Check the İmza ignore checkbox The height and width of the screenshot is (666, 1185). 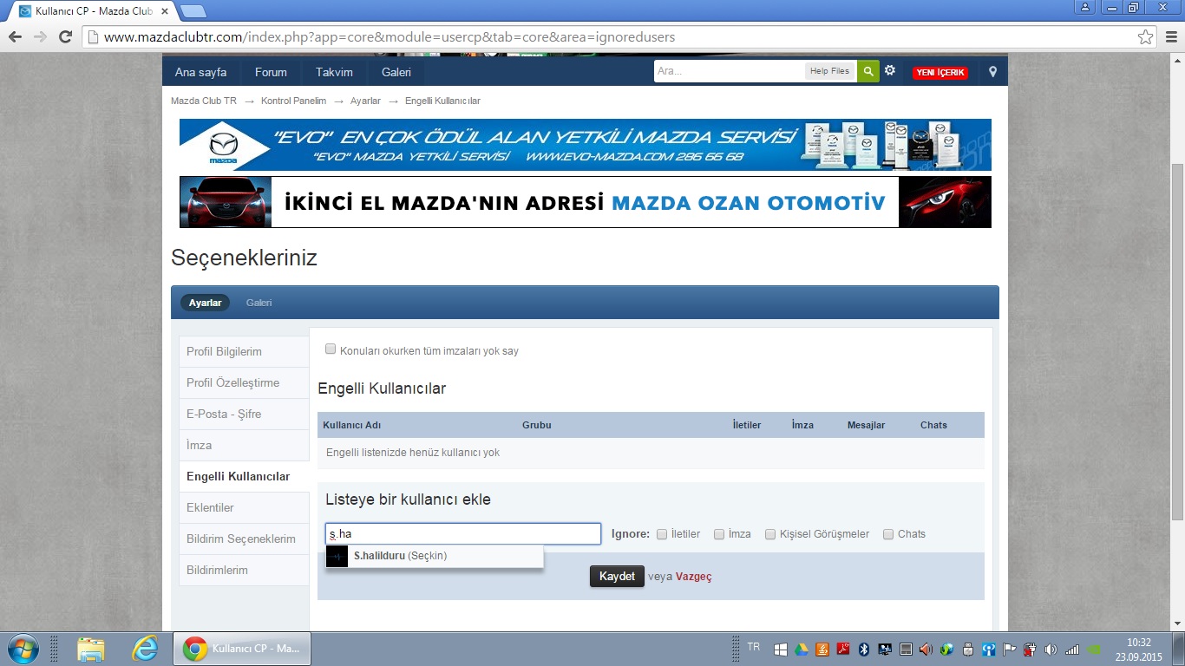(x=719, y=534)
